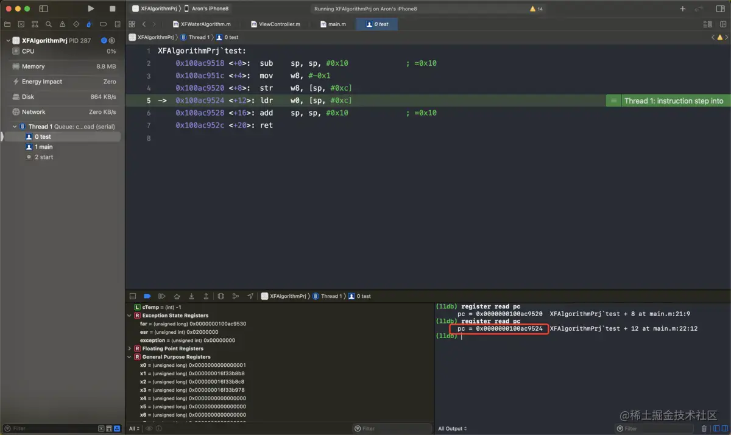
Task: Open the Issue navigator warning icon
Action: (x=62, y=24)
